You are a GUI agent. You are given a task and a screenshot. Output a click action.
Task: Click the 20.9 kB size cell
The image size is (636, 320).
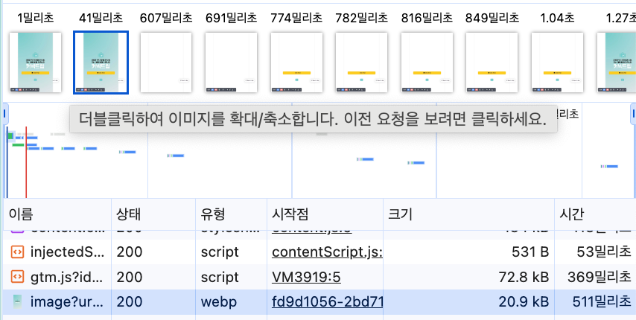click(469, 302)
